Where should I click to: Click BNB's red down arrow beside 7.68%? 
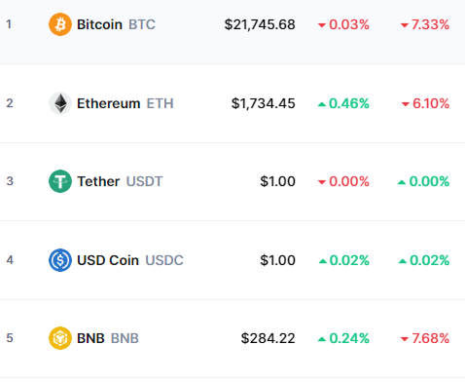pyautogui.click(x=405, y=339)
